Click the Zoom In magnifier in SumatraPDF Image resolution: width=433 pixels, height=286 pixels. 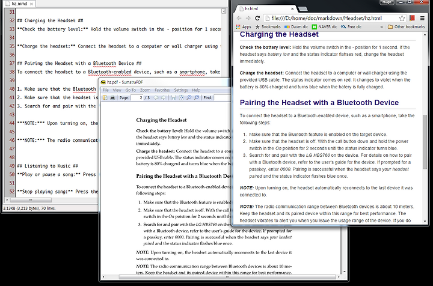tap(197, 97)
